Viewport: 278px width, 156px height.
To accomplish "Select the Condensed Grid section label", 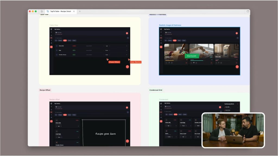I will coord(156,90).
